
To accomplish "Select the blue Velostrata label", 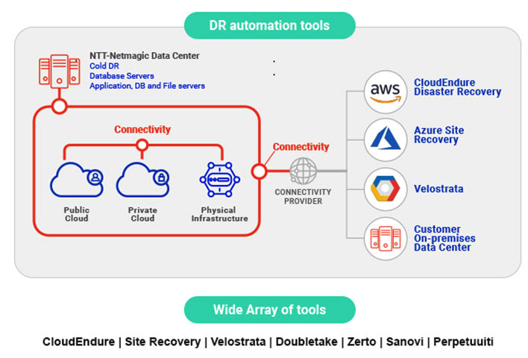I will pos(439,189).
